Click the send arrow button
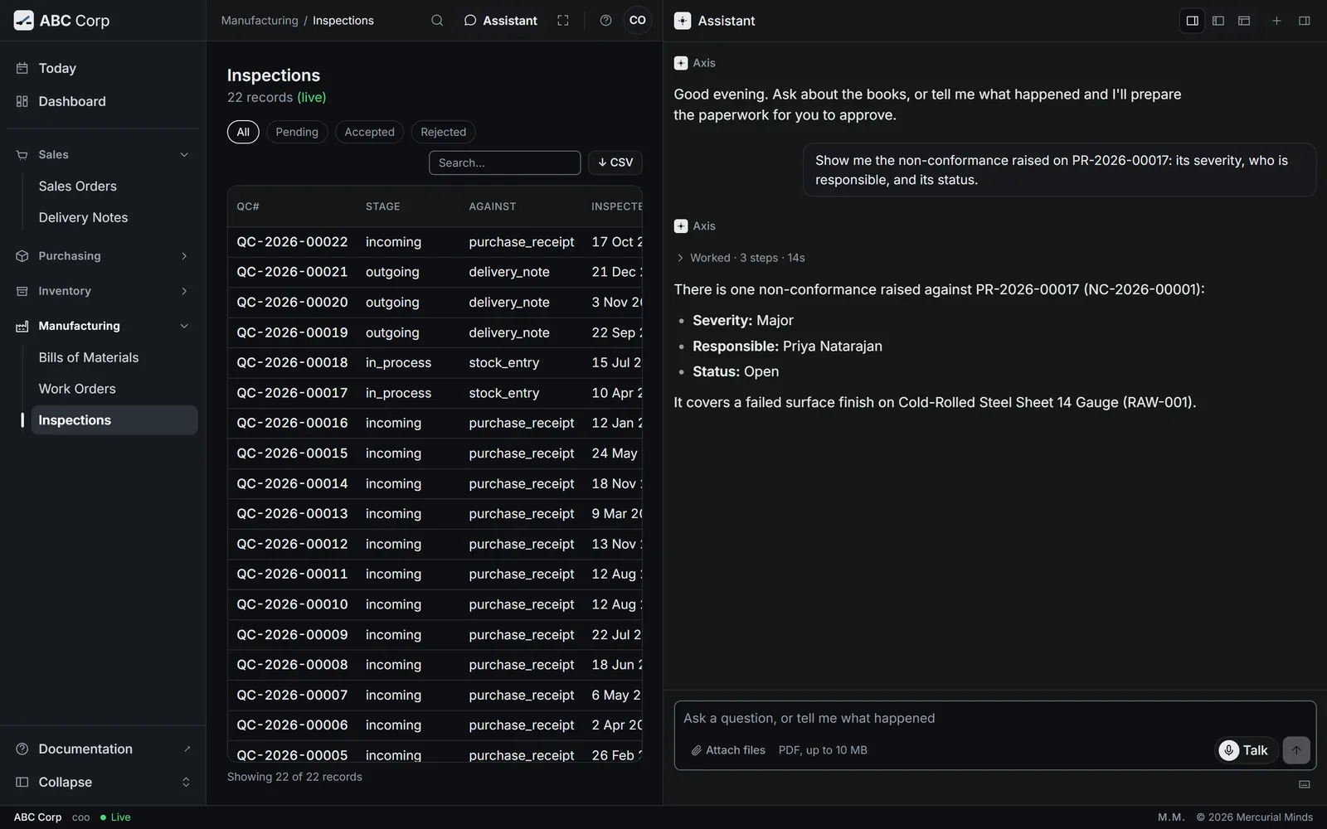 coord(1296,750)
